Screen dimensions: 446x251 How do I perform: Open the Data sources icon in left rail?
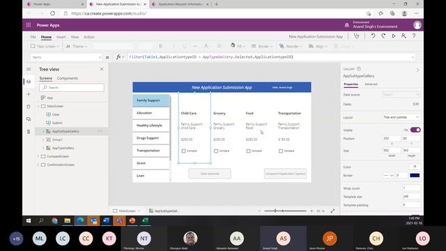(29, 107)
